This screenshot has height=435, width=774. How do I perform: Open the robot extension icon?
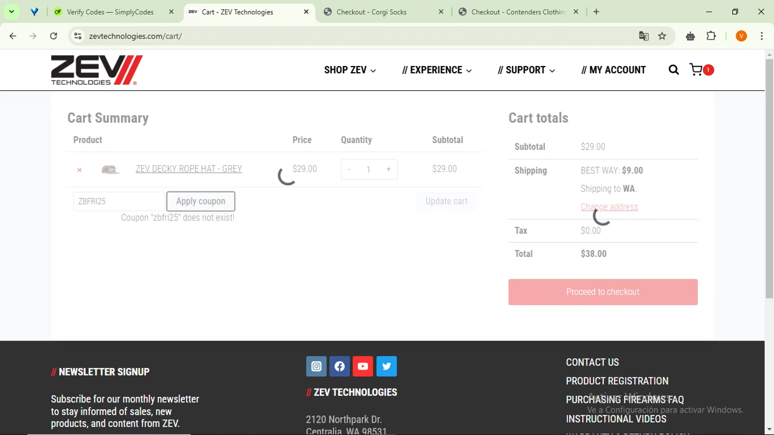click(x=690, y=36)
